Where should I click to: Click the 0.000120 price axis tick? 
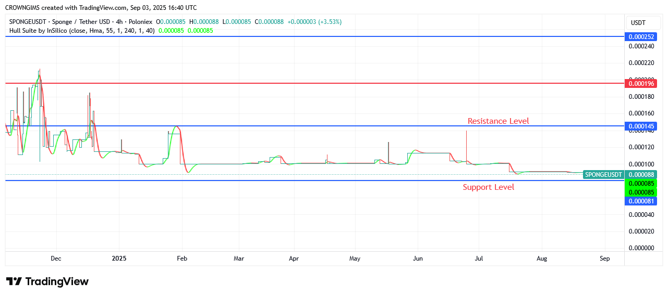click(x=641, y=147)
